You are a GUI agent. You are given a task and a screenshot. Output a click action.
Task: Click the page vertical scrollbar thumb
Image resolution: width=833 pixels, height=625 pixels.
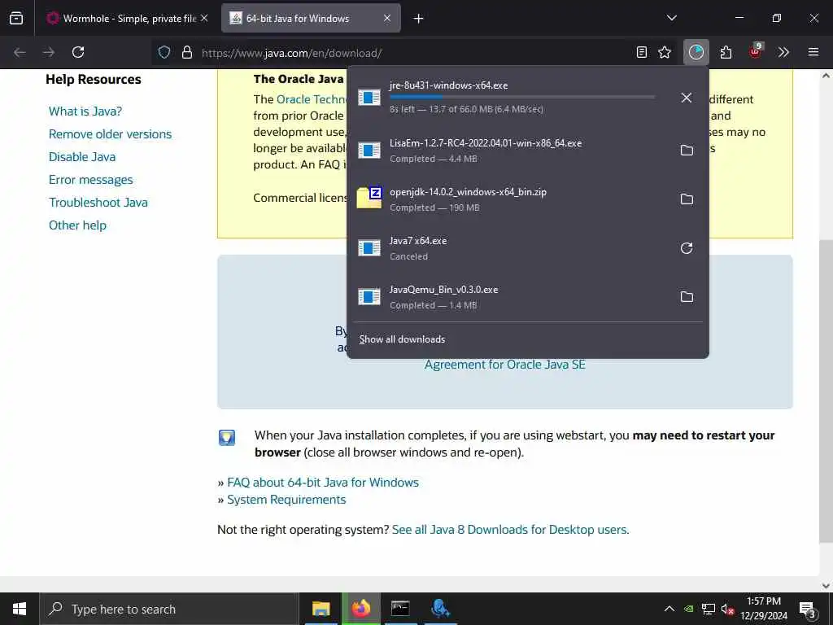coord(826,391)
